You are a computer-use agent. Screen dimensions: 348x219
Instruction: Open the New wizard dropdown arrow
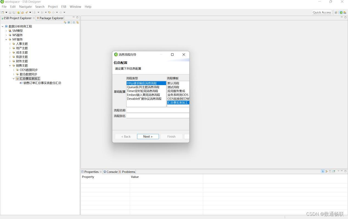[6, 12]
